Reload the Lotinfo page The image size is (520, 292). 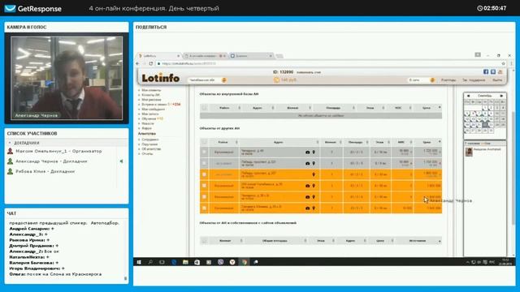pos(151,63)
